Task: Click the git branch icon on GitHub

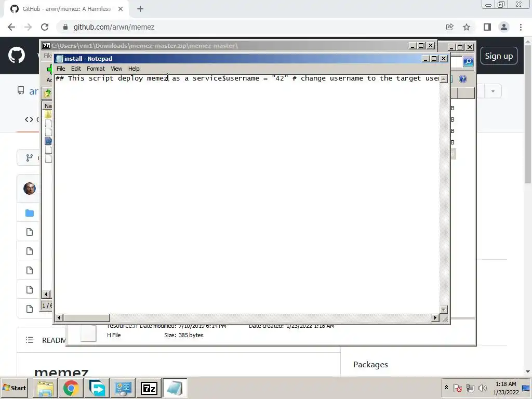Action: pos(30,158)
